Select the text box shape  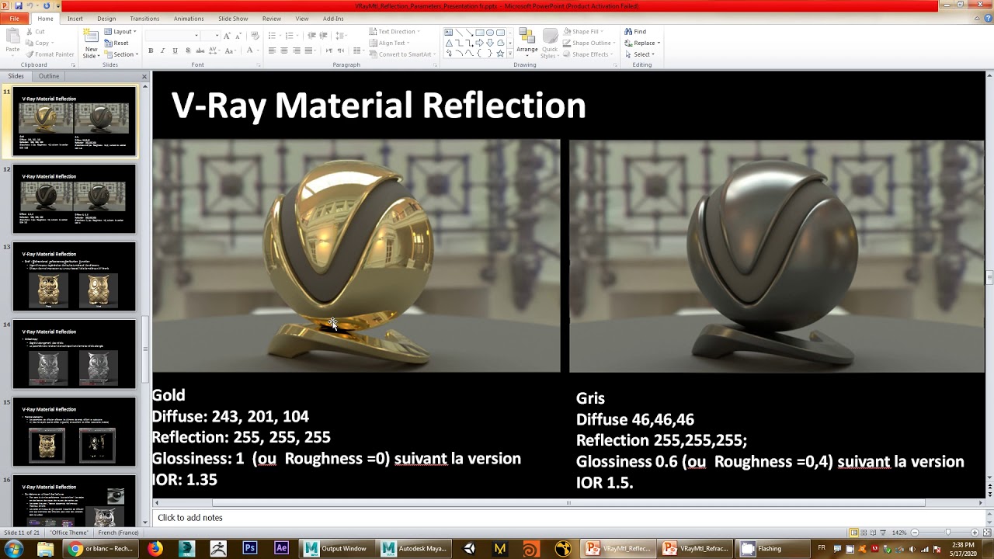pos(448,32)
